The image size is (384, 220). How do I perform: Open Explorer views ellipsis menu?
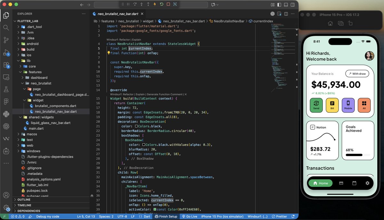pos(84,14)
